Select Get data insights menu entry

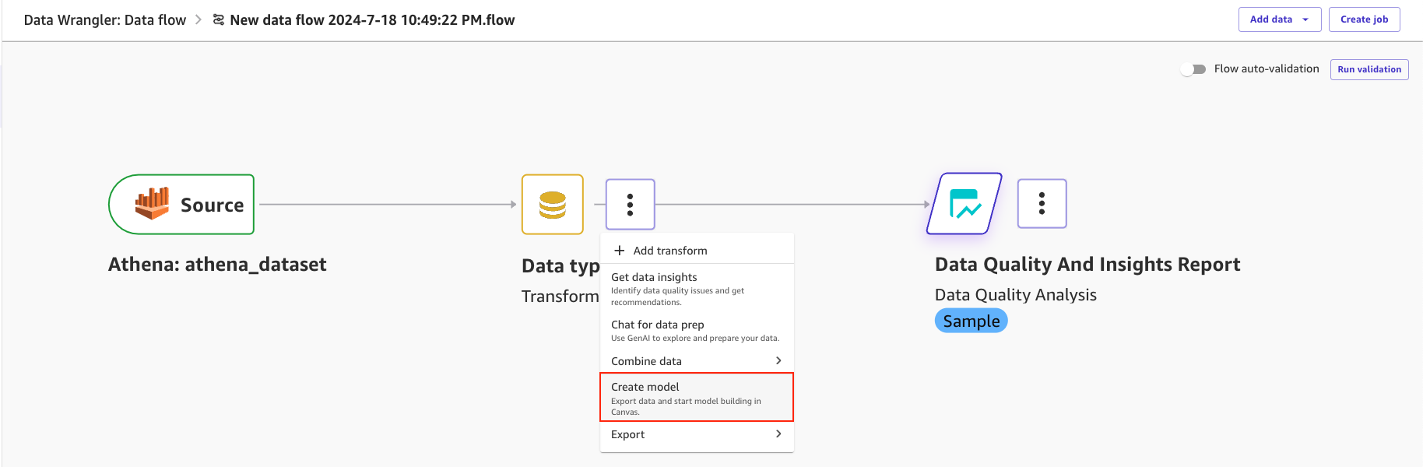[x=697, y=289]
